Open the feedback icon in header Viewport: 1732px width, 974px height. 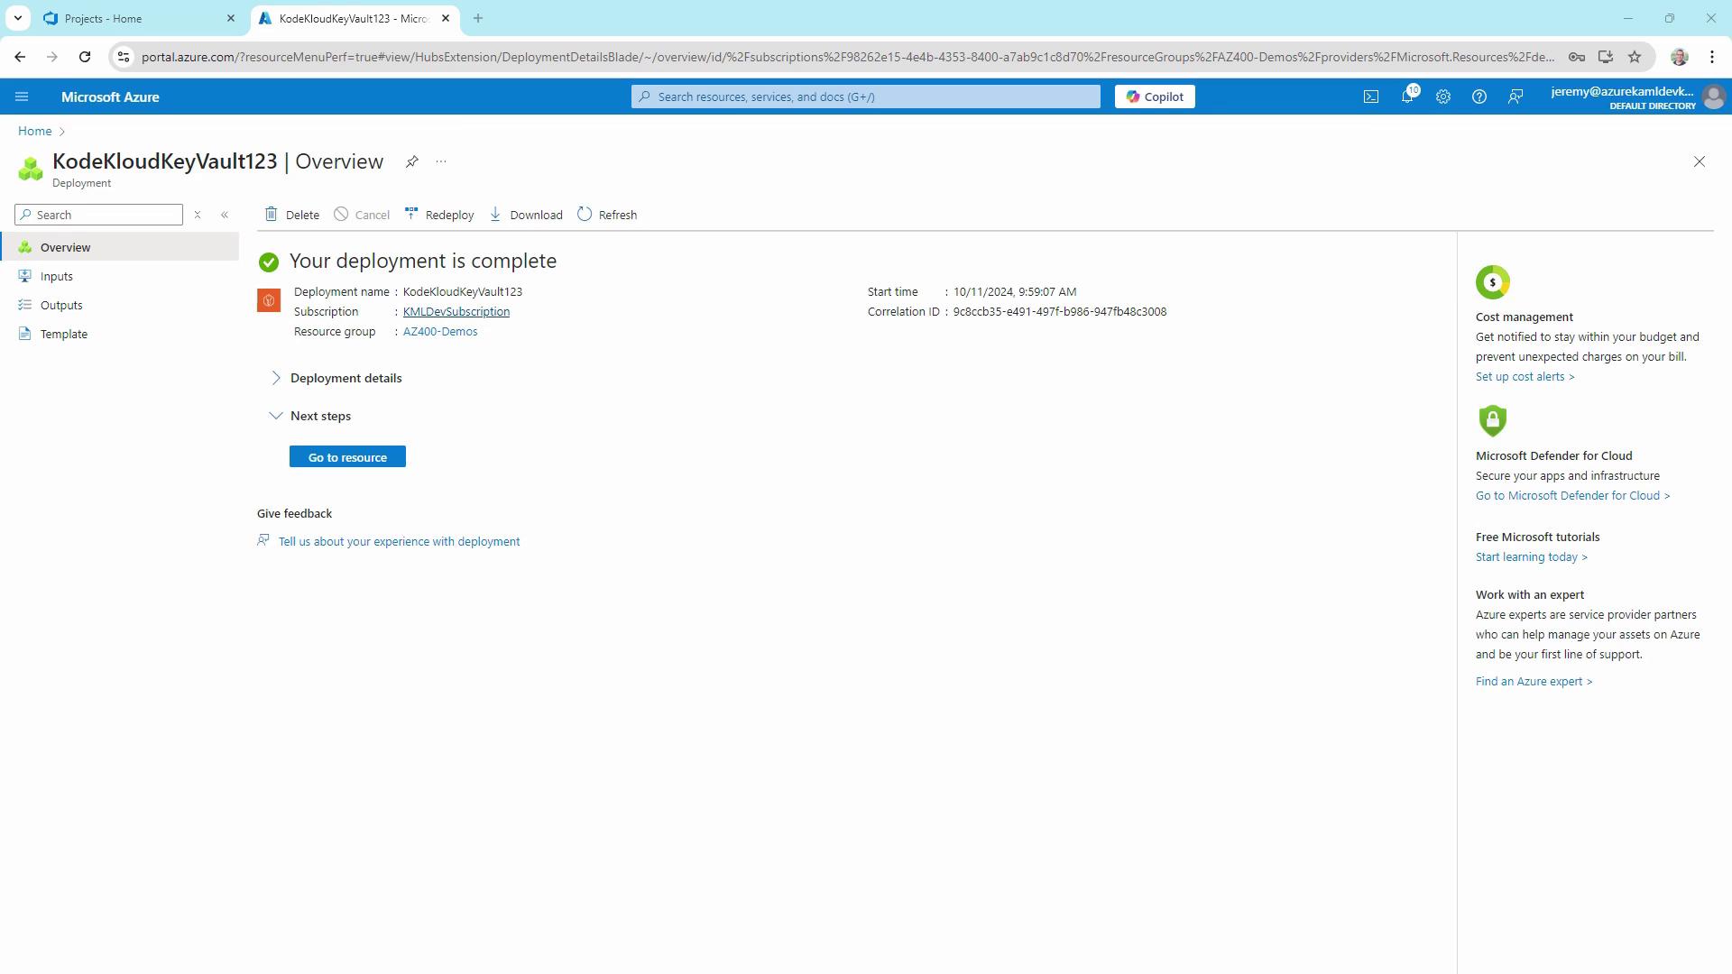(1515, 96)
